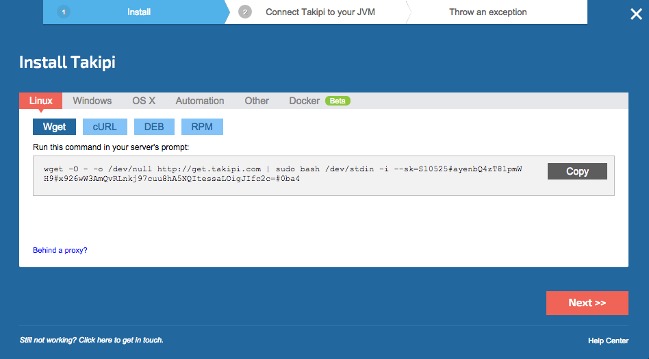Image resolution: width=649 pixels, height=359 pixels.
Task: Select the Other tab
Action: point(257,101)
